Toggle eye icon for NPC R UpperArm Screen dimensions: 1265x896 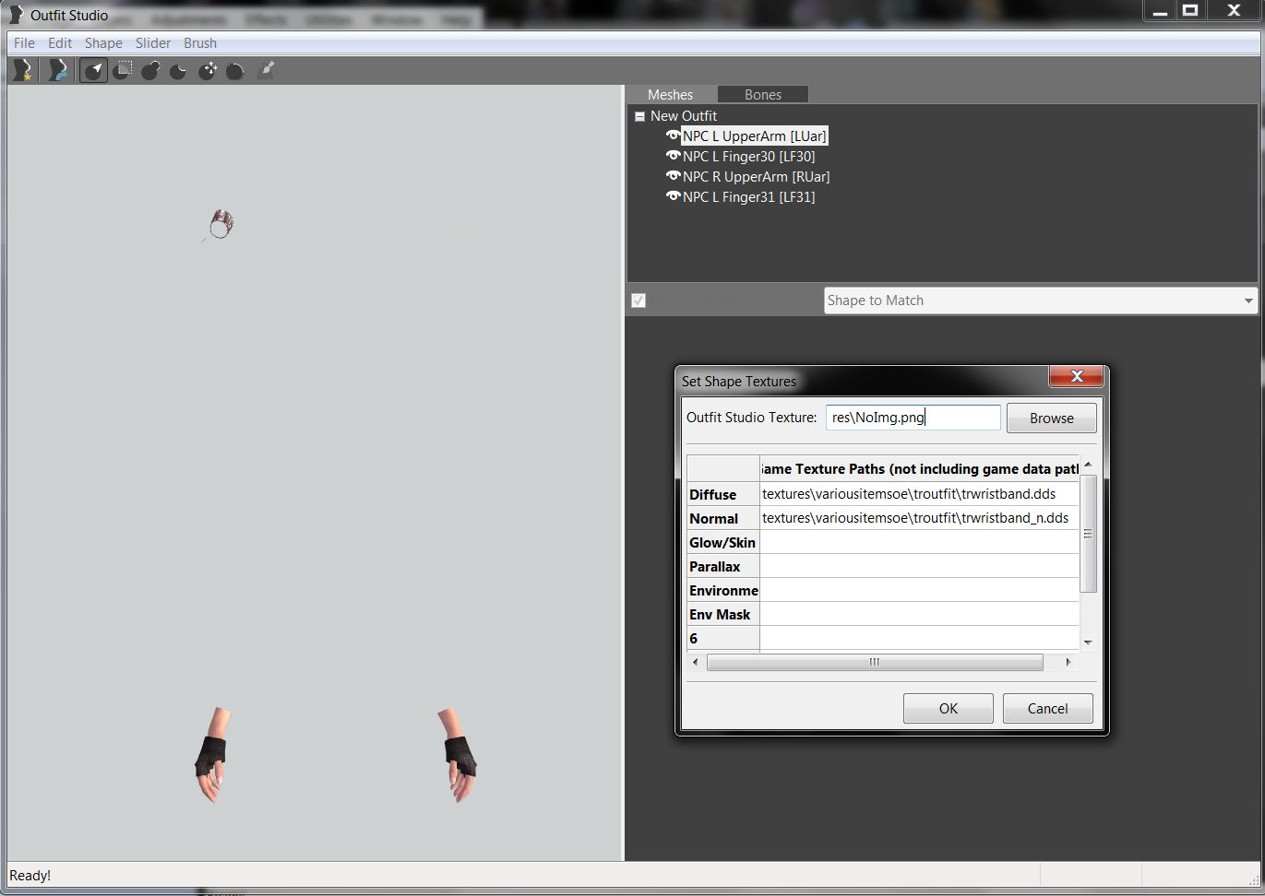673,176
